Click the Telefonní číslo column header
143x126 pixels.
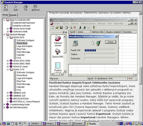click(98, 32)
